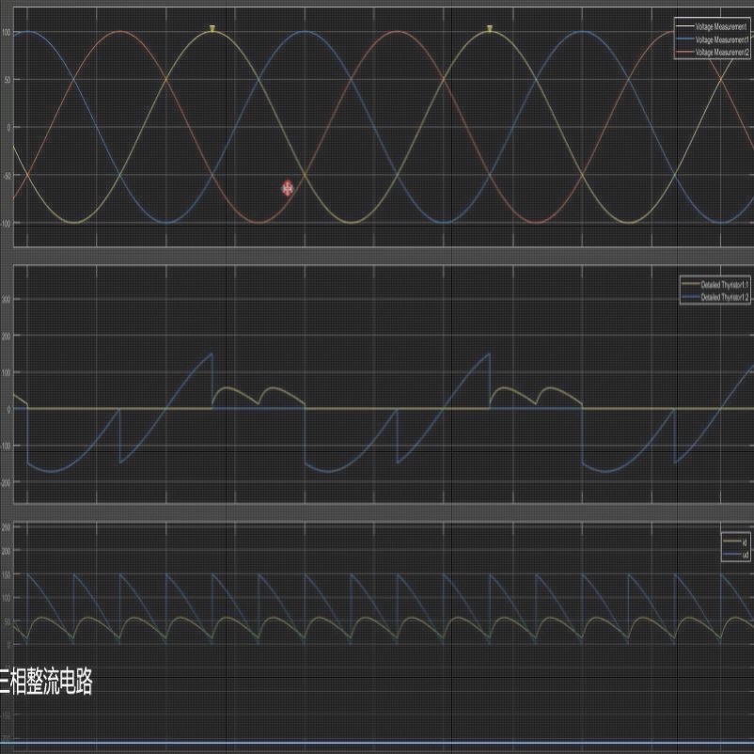
Task: Toggle the Detailed Thyristor1:2 legend entry
Action: point(715,297)
